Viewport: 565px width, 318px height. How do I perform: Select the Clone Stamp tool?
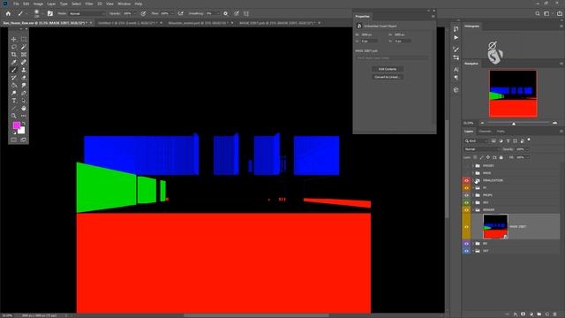[x=24, y=70]
